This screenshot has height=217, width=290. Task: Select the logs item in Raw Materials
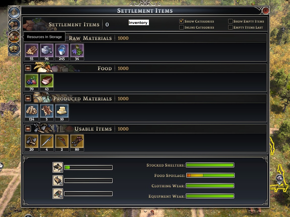[x=32, y=52]
